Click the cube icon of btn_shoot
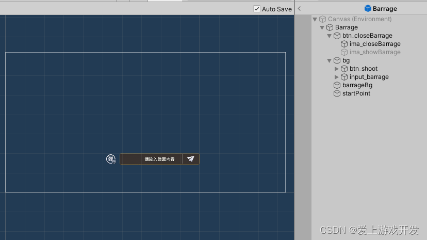Screen dimensions: 427x240 (344, 69)
